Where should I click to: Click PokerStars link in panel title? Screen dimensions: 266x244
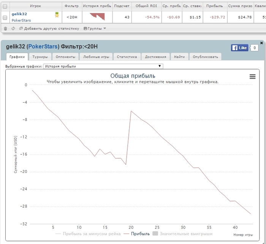43,46
